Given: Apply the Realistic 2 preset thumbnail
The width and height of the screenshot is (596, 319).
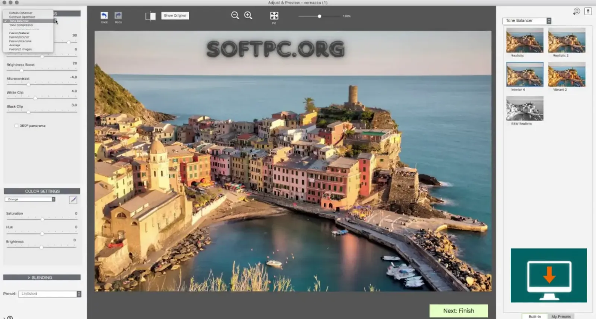Looking at the screenshot, I should (567, 40).
